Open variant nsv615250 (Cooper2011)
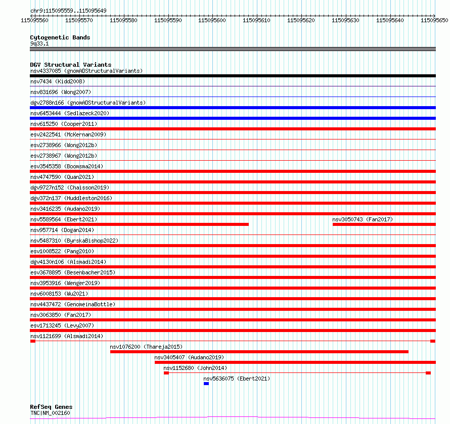The image size is (450, 424). click(x=64, y=124)
